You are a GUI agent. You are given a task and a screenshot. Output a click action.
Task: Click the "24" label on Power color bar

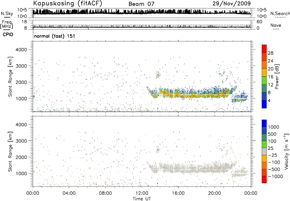[270, 61]
